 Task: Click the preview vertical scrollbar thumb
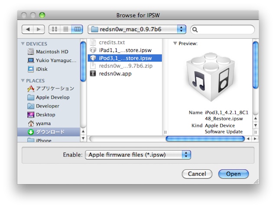[x=255, y=65]
